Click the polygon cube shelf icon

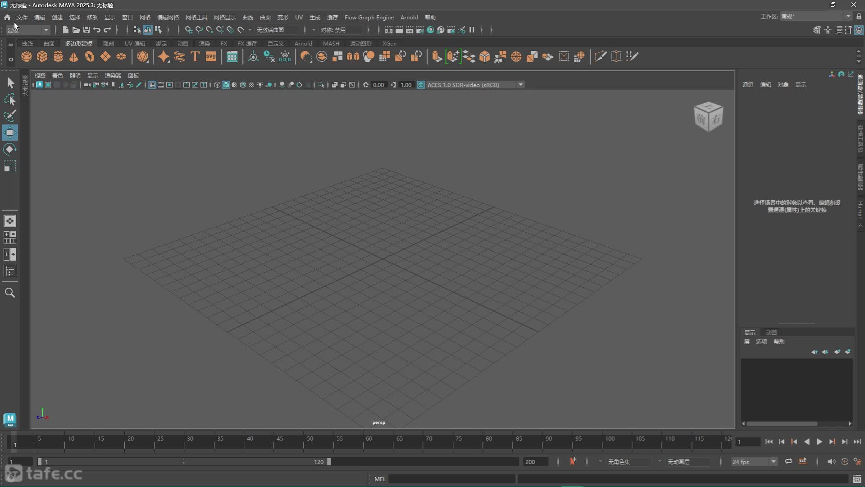coord(42,57)
